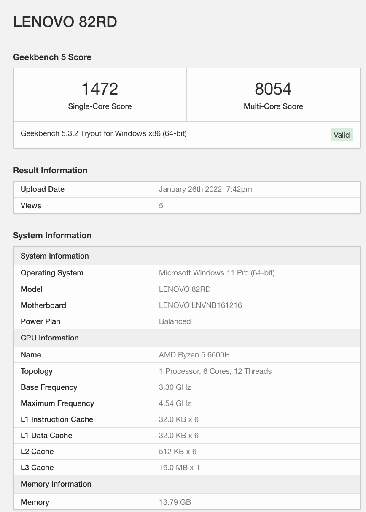This screenshot has height=512, width=366.
Task: Select the Maximum Frequency value 4.54 GHz
Action: point(175,403)
